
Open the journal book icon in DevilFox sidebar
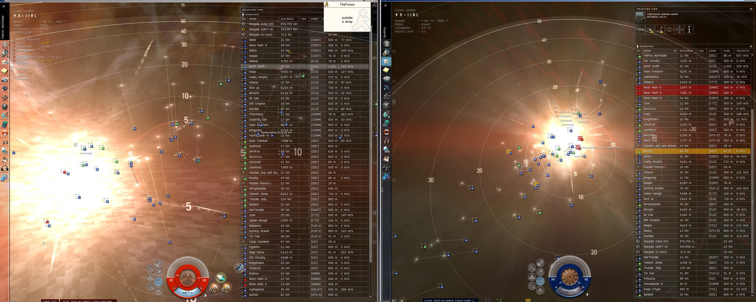(387, 159)
